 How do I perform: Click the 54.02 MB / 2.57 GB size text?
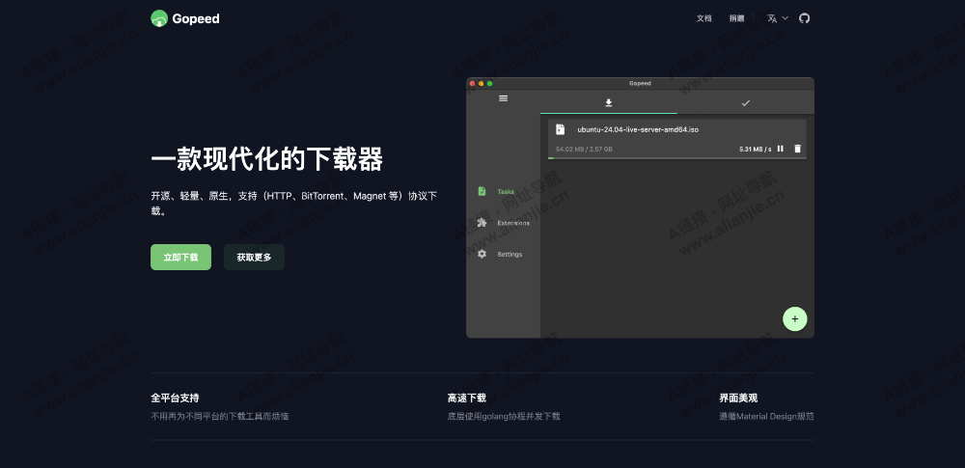click(584, 149)
